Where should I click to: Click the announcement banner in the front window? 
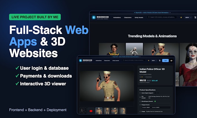(126, 57)
